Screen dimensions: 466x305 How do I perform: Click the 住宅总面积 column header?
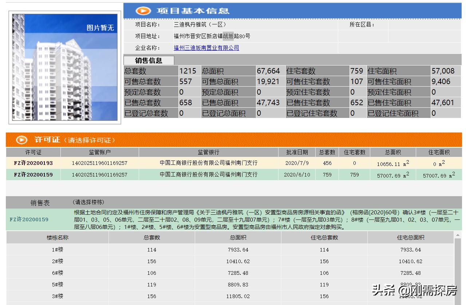(410, 238)
